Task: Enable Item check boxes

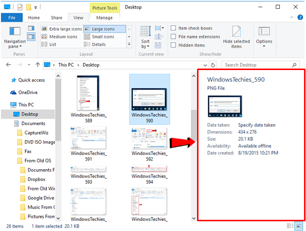Action: click(x=173, y=29)
